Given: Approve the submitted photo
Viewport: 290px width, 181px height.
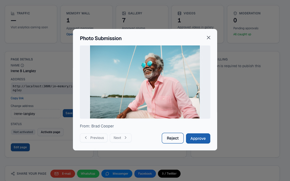Looking at the screenshot, I should [x=198, y=138].
